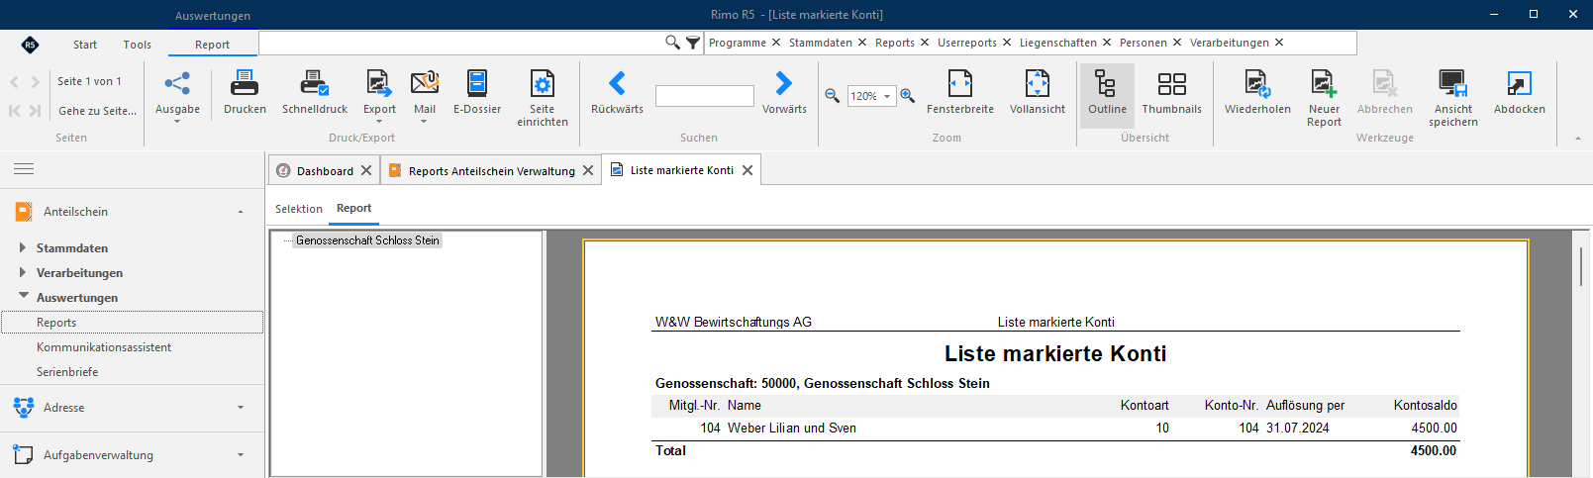1593x478 pixels.
Task: Collapse the Anteilschein section
Action: (241, 212)
